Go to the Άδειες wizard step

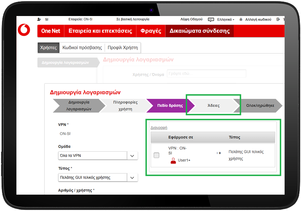pyautogui.click(x=214, y=106)
